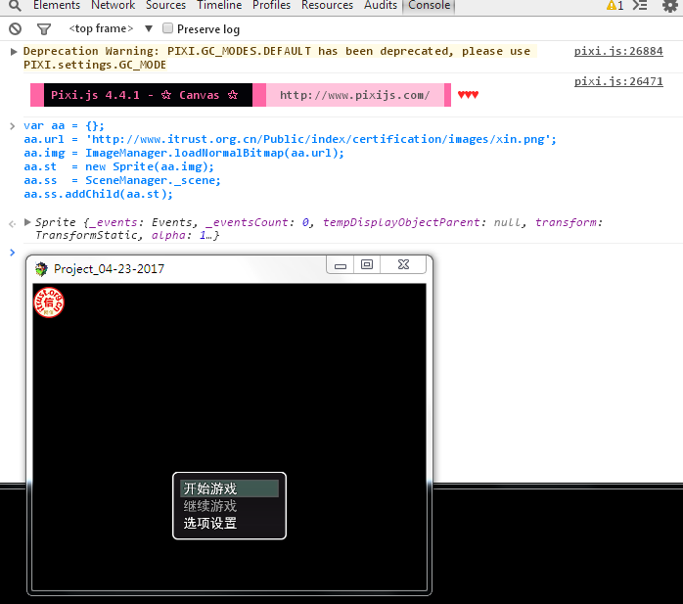Open the warnings counter icon
Viewport: 683px width, 604px height.
click(615, 5)
